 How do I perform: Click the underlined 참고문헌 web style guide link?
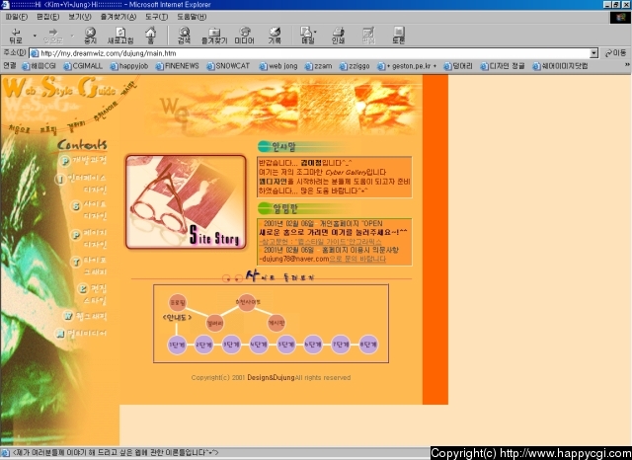320,242
